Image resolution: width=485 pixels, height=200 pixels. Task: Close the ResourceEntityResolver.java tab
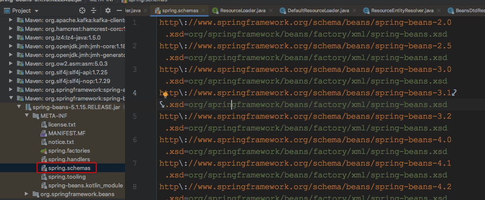(x=438, y=10)
